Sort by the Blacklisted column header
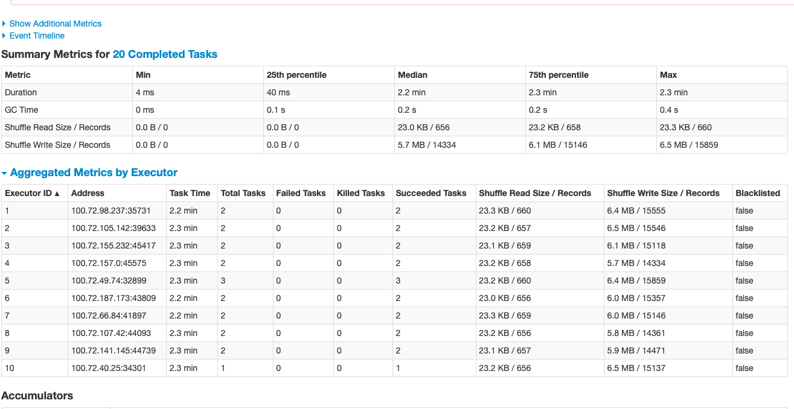Screen dimensions: 794x409 [758, 193]
